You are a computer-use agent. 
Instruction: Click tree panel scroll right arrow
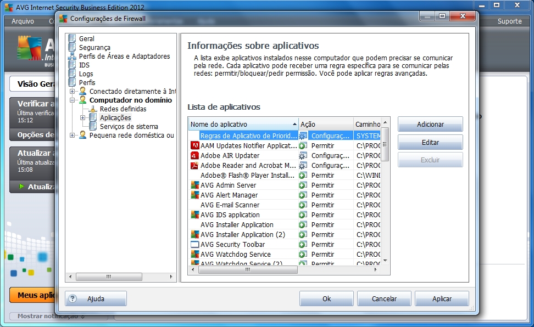171,277
